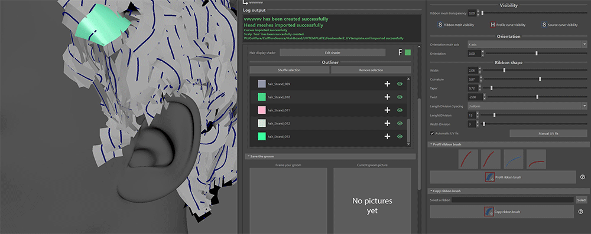Image resolution: width=591 pixels, height=234 pixels.
Task: Toggle visibility of hair_Strand_009
Action: [x=400, y=84]
